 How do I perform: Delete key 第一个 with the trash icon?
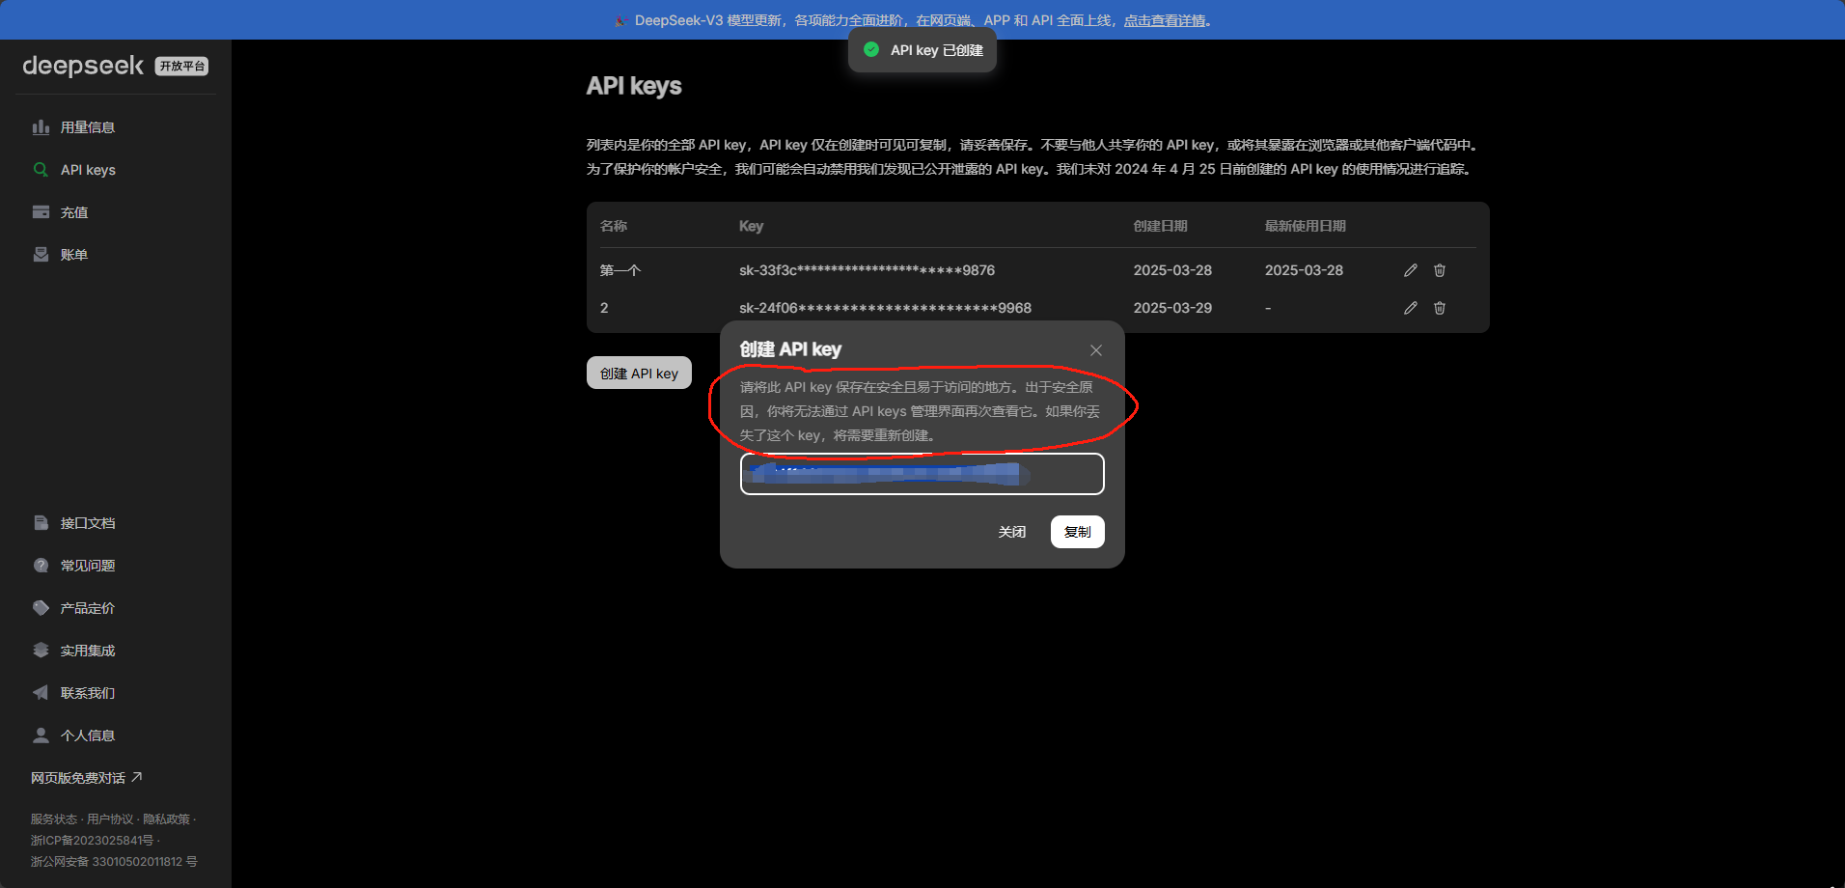tap(1439, 270)
